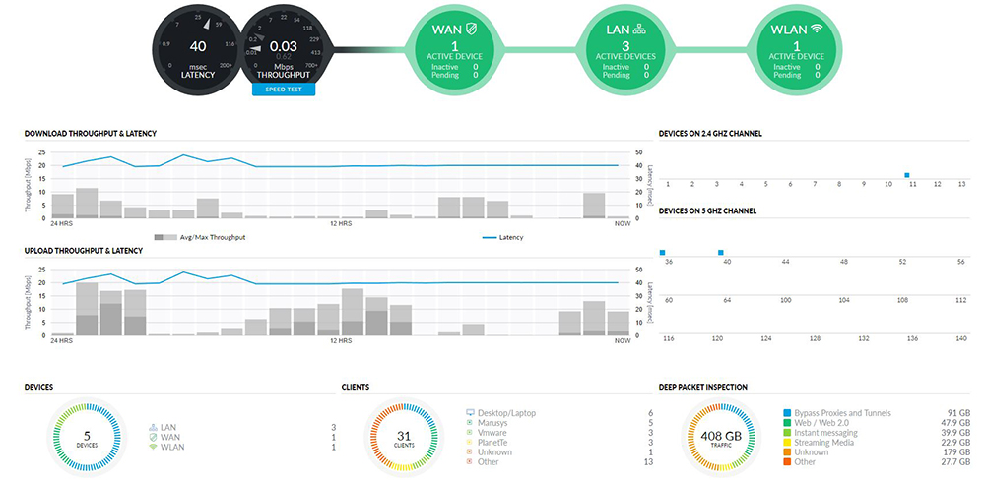Click the LAN icon in Devices legend
The width and height of the screenshot is (985, 481).
coord(153,427)
